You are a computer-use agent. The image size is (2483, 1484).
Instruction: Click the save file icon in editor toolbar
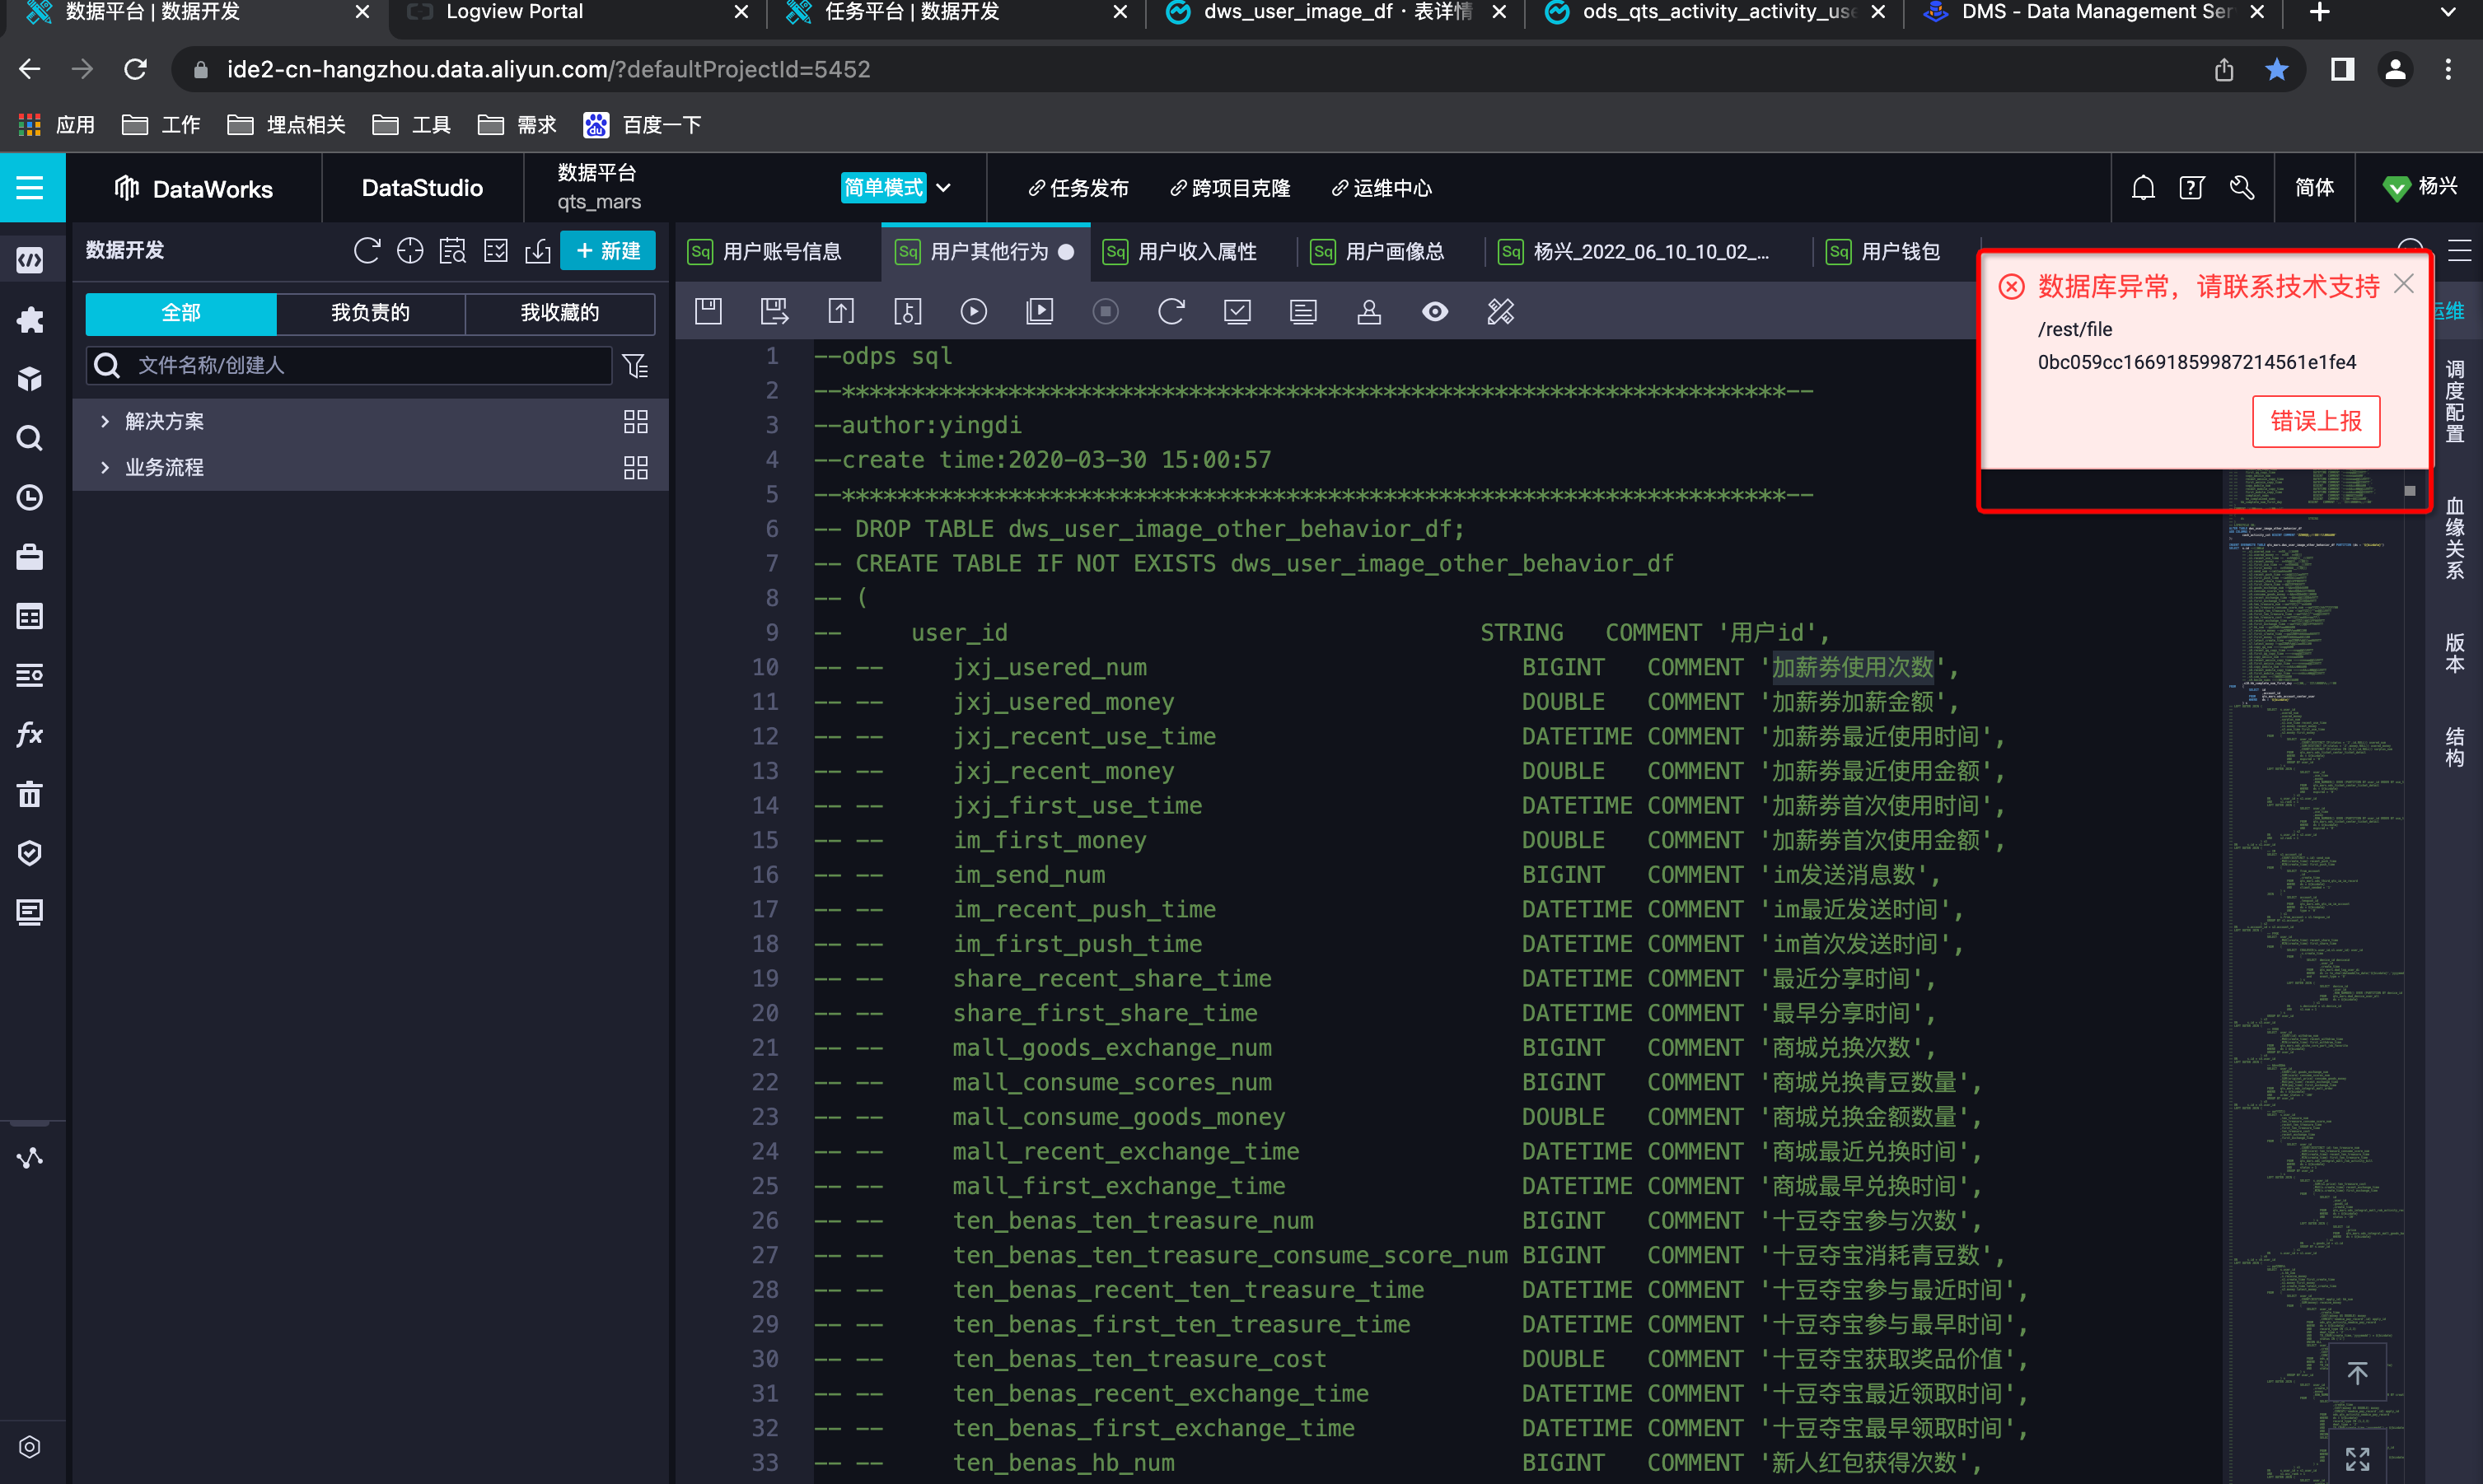[708, 312]
